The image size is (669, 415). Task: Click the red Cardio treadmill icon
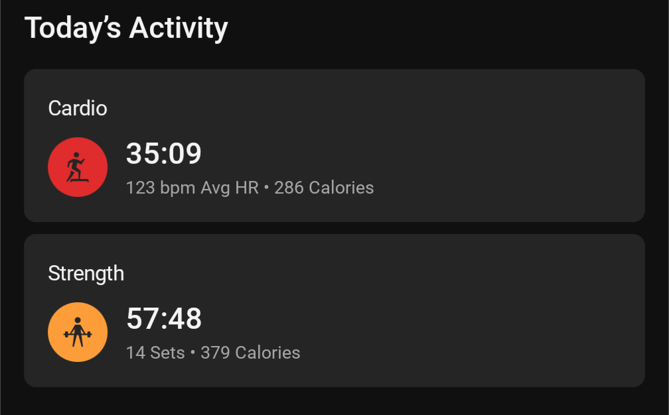click(x=78, y=167)
